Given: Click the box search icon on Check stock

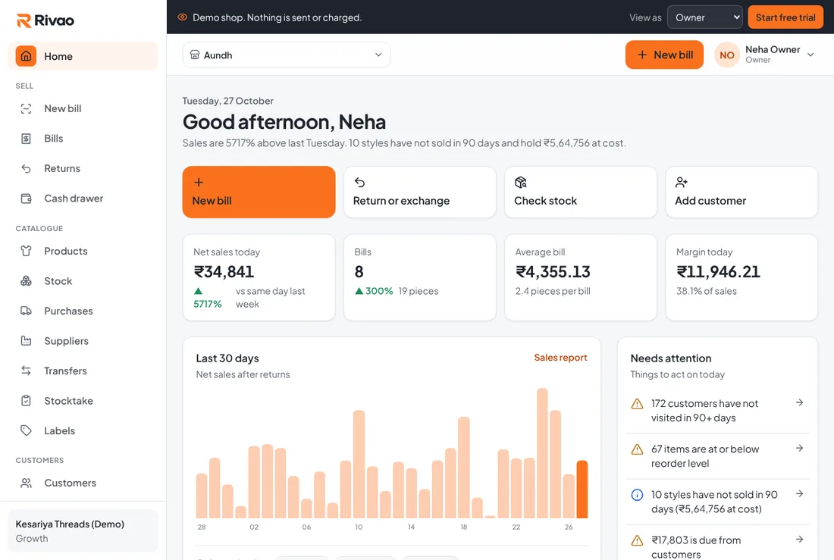Looking at the screenshot, I should [521, 183].
